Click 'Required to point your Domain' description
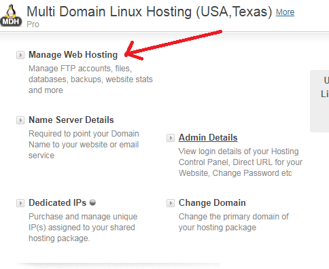 (84, 134)
